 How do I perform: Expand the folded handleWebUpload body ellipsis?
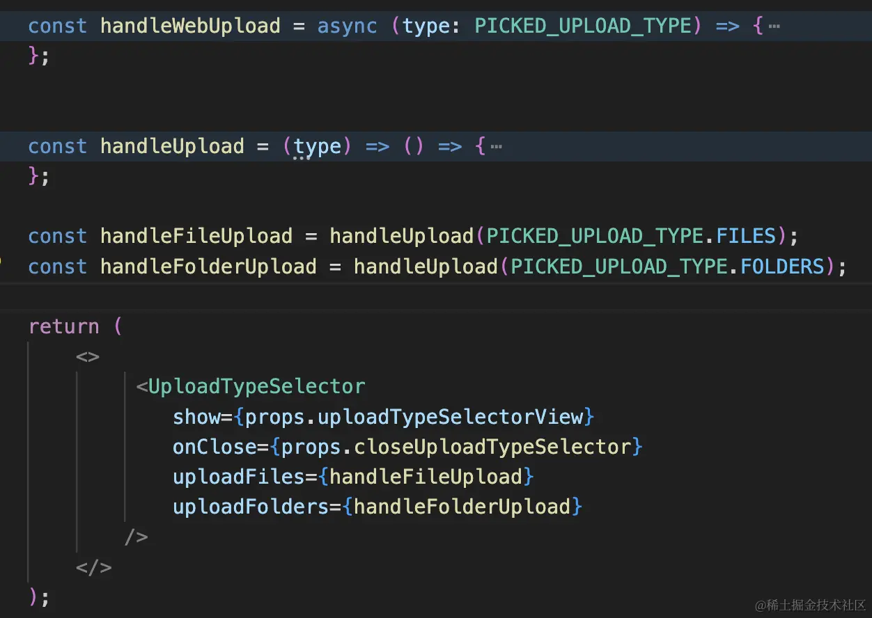tap(774, 26)
